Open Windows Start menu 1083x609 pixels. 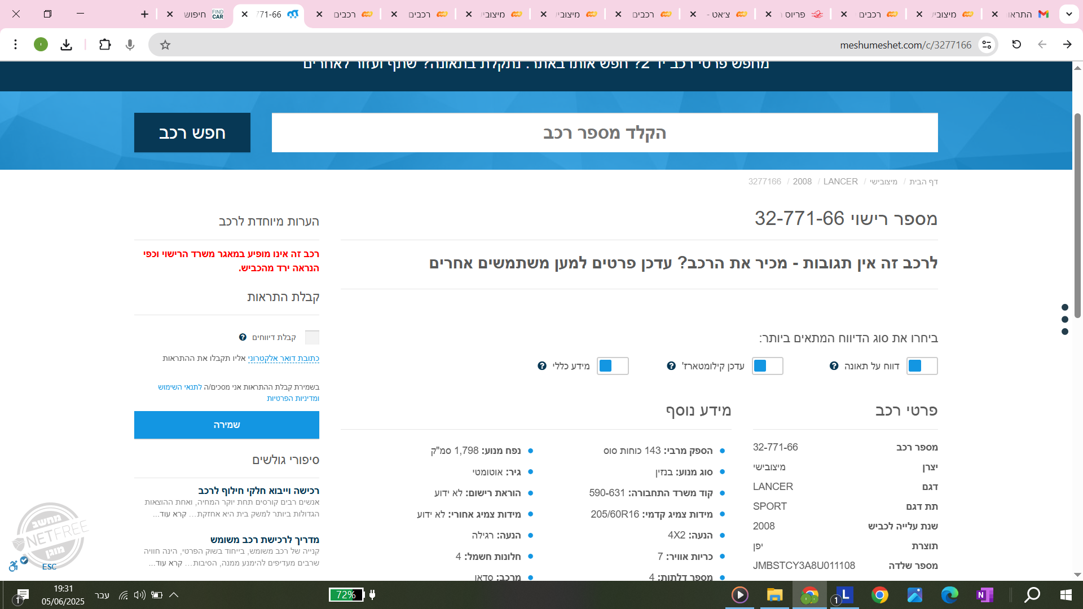(1066, 595)
